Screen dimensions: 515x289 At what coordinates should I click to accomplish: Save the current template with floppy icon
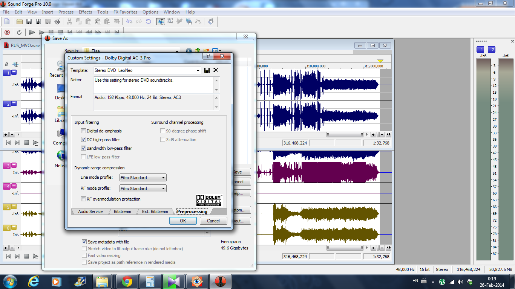207,70
